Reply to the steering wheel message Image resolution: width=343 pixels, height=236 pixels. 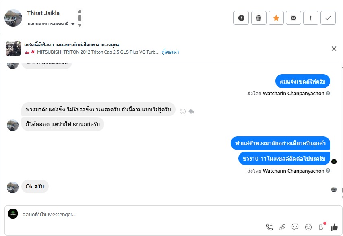(192, 111)
